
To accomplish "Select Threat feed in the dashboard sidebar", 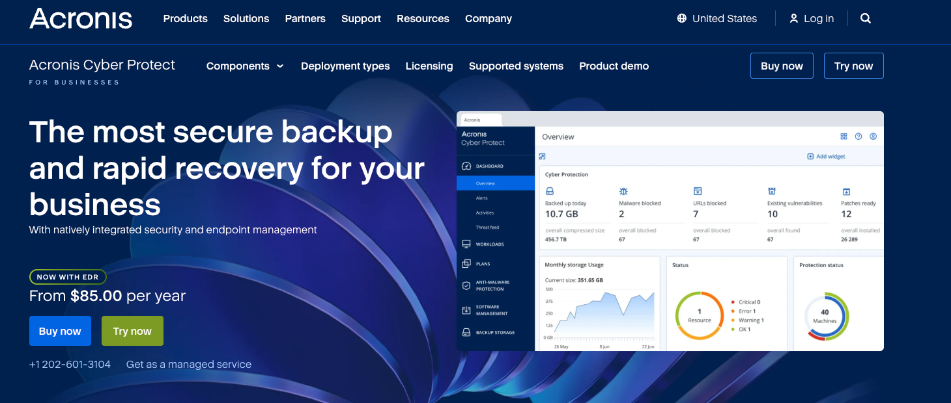I will point(487,227).
